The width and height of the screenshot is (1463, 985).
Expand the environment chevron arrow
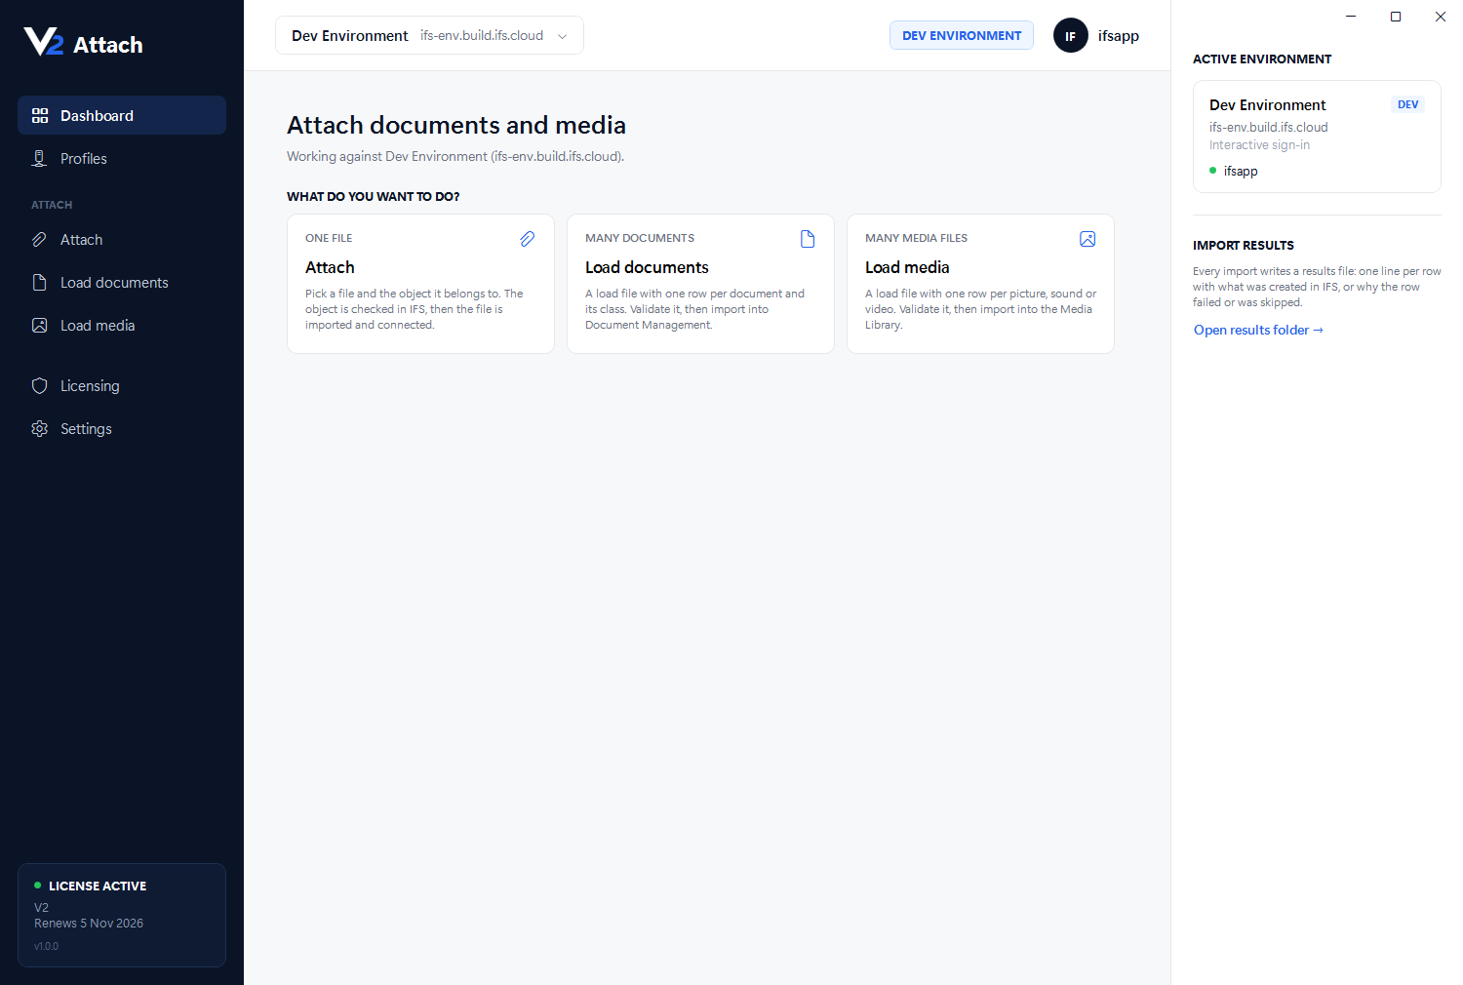click(x=563, y=36)
